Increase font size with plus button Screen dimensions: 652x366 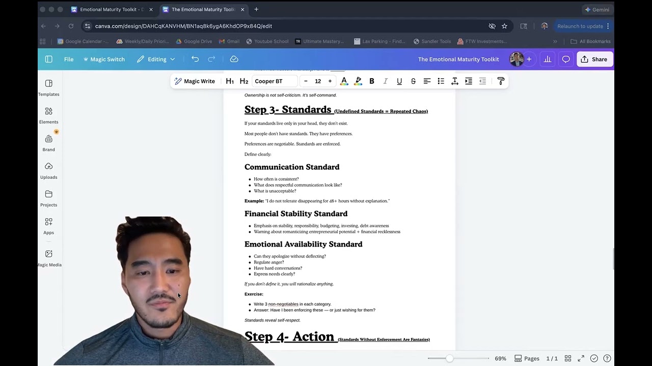(x=330, y=81)
